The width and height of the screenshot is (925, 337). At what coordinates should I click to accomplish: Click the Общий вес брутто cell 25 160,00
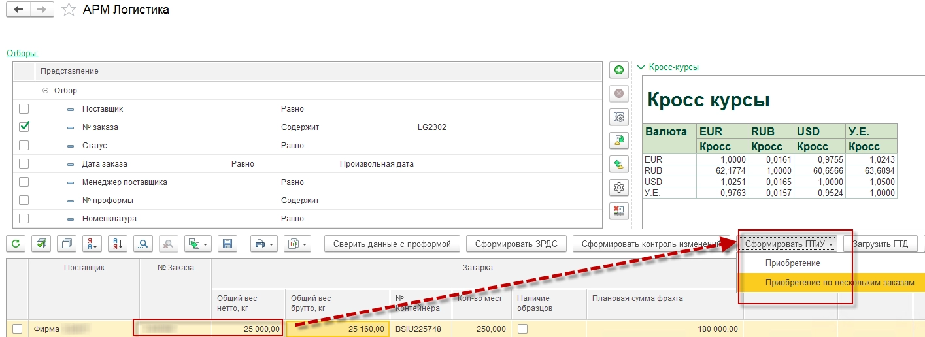337,329
